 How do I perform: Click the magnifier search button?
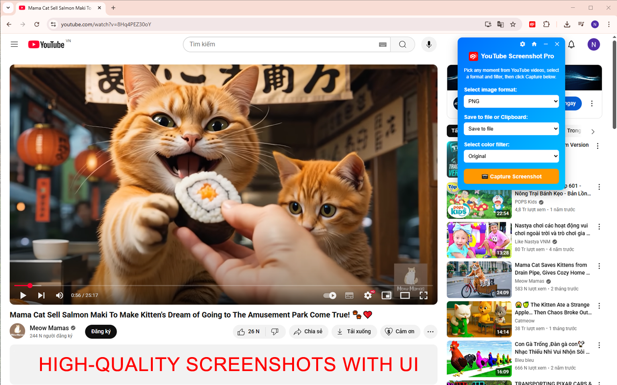point(402,44)
